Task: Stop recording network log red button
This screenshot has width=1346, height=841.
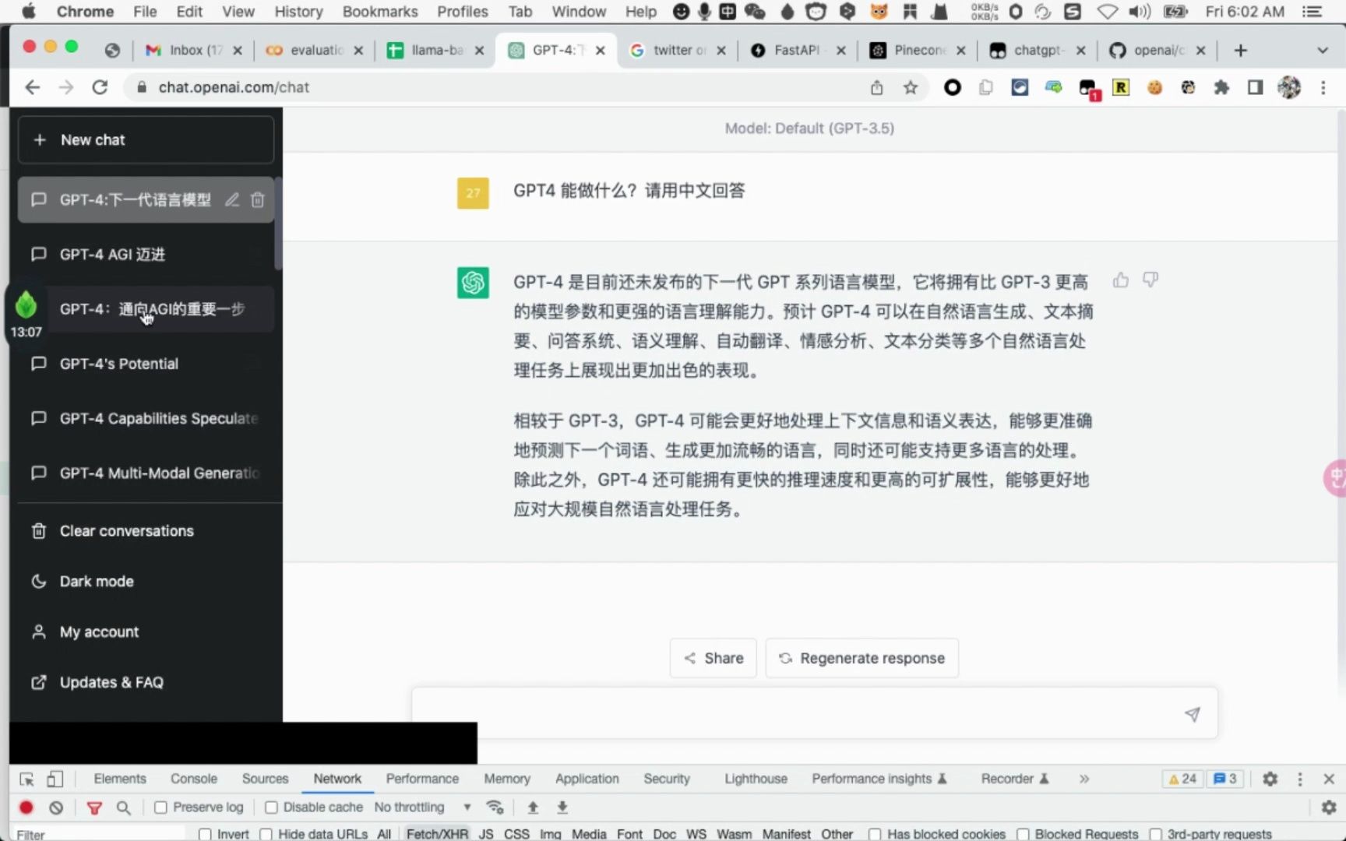Action: click(26, 808)
